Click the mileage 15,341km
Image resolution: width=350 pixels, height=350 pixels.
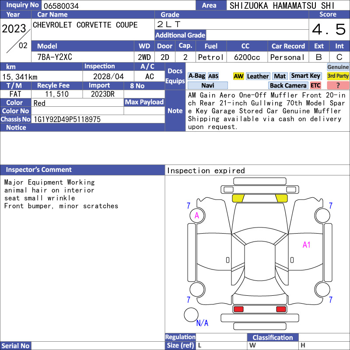pos(20,77)
